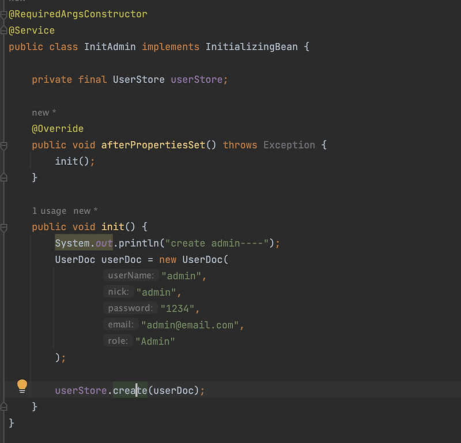Click the UserStore type in field declaration
The width and height of the screenshot is (461, 443).
coord(139,79)
